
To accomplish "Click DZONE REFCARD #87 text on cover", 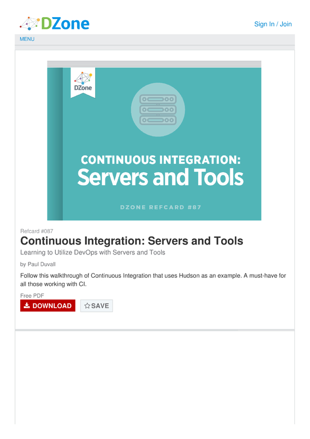I will [x=161, y=207].
